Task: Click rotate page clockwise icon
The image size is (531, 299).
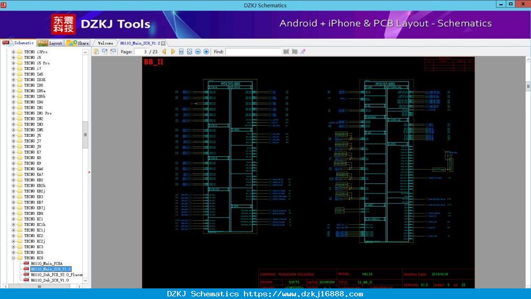Action: point(113,51)
